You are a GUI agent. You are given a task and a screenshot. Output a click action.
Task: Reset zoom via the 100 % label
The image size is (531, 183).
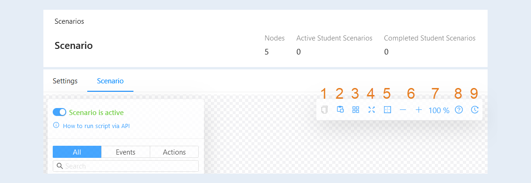(439, 110)
